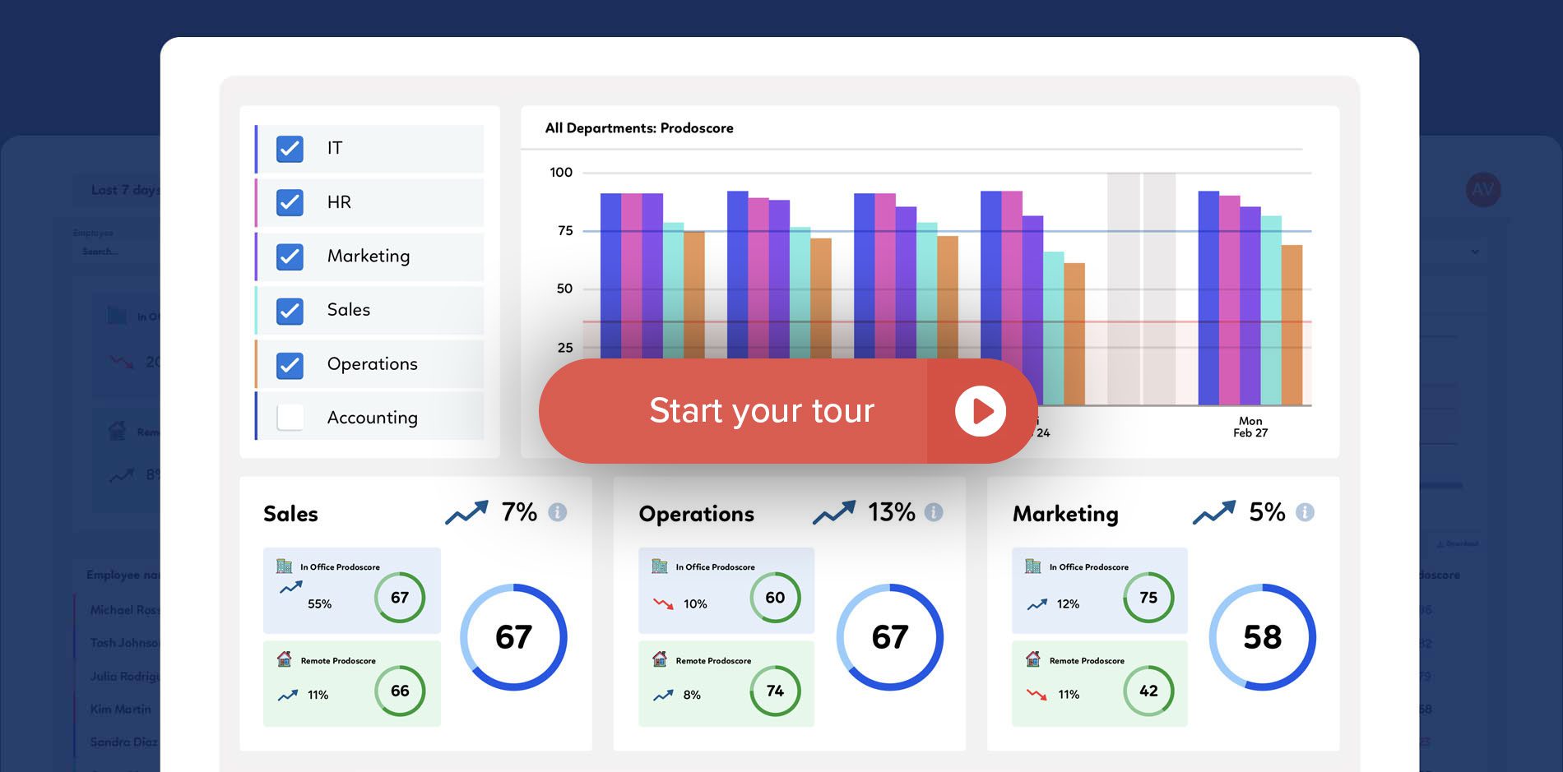Viewport: 1563px width, 772px height.
Task: Click the Mon Feb 27 axis label
Action: tap(1250, 427)
